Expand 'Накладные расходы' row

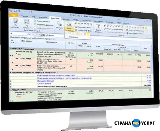[11, 81]
